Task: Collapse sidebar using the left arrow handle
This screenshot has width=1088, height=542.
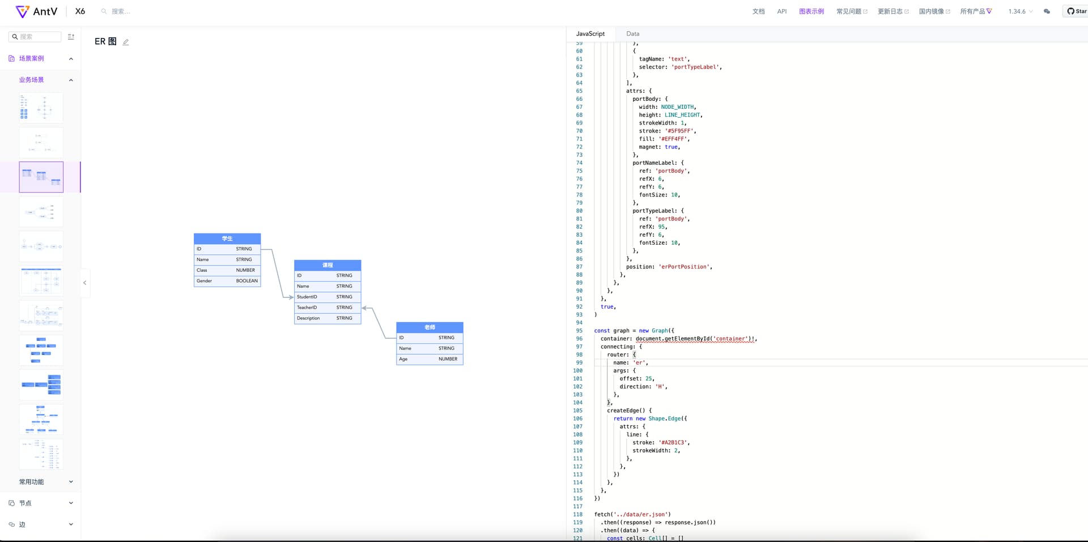Action: (85, 283)
